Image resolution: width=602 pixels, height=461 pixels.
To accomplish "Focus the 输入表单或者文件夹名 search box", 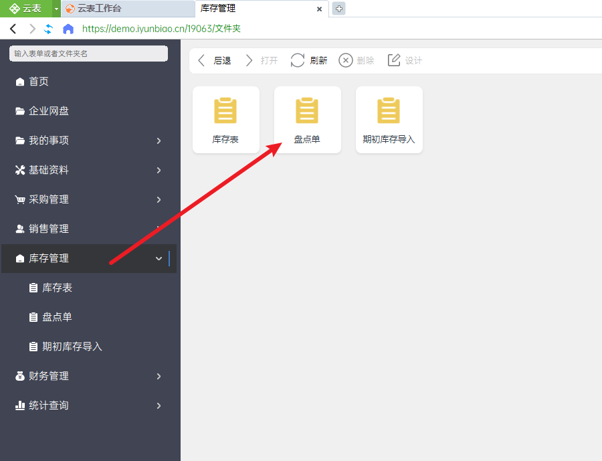I will click(x=88, y=54).
